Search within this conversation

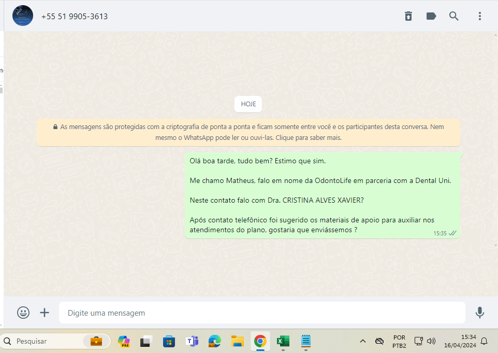[x=454, y=16]
